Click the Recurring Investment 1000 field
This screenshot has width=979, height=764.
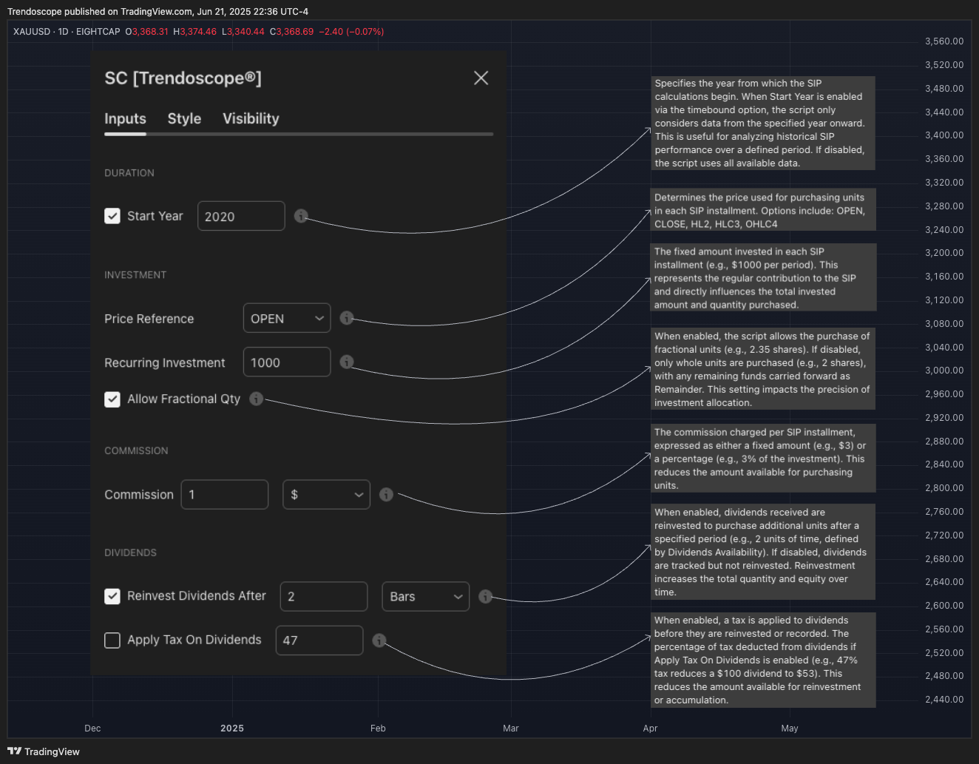pyautogui.click(x=287, y=362)
